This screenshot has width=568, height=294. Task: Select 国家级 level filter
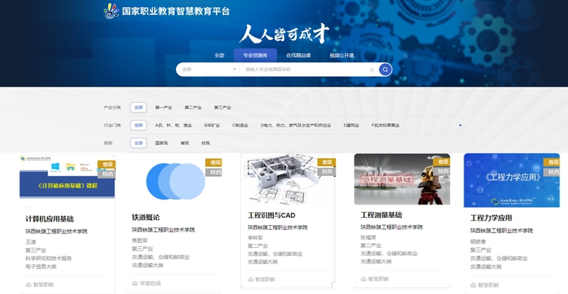(x=162, y=143)
